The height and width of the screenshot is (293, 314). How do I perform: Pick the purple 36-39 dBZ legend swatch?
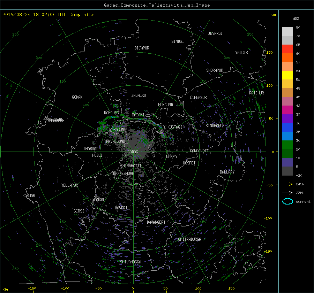(x=287, y=119)
